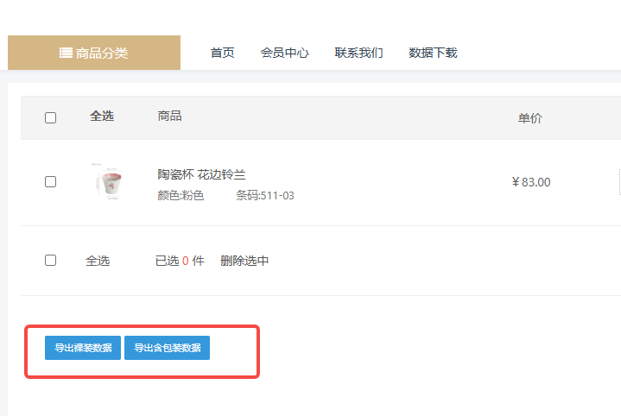Image resolution: width=621 pixels, height=416 pixels.
Task: Click the 单价 column header
Action: coord(529,118)
